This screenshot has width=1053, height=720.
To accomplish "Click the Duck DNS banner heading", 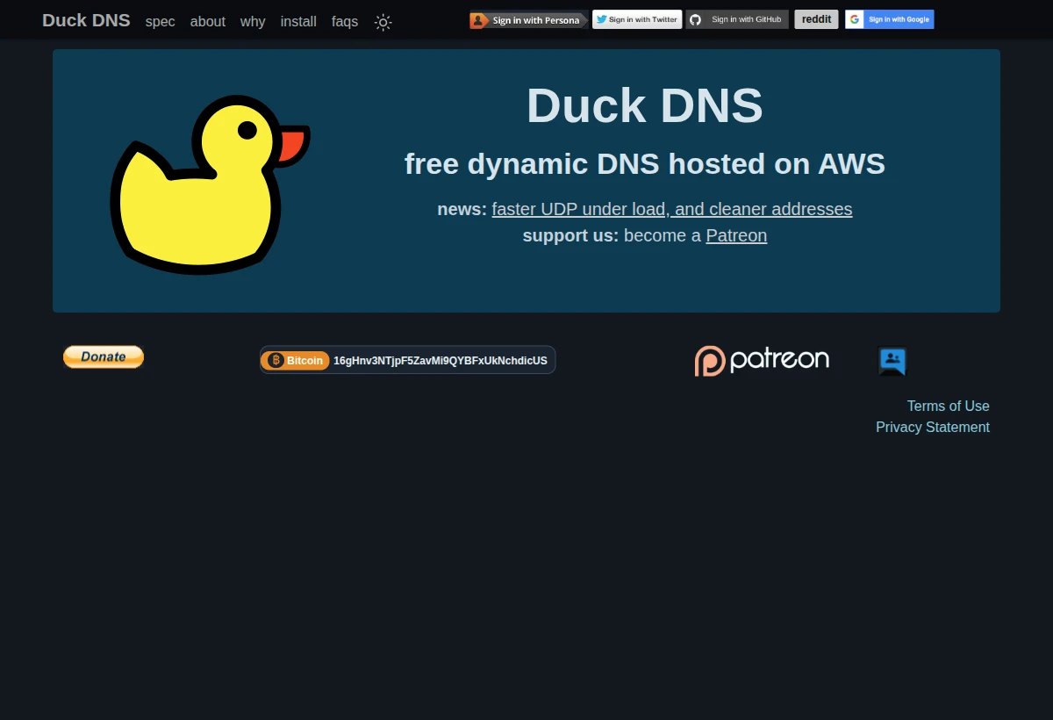I will [645, 105].
